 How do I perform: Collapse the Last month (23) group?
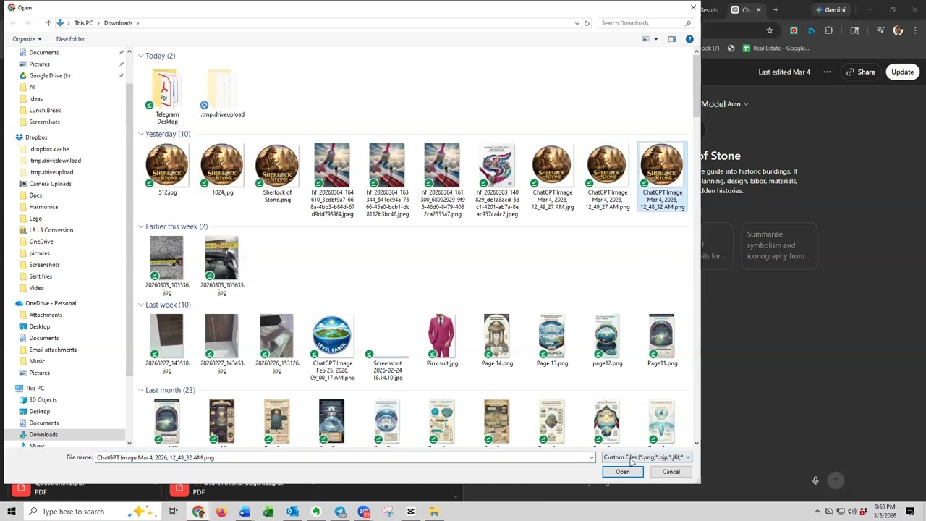141,390
